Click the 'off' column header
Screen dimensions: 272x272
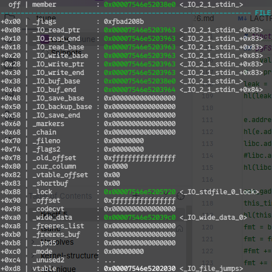[14, 5]
